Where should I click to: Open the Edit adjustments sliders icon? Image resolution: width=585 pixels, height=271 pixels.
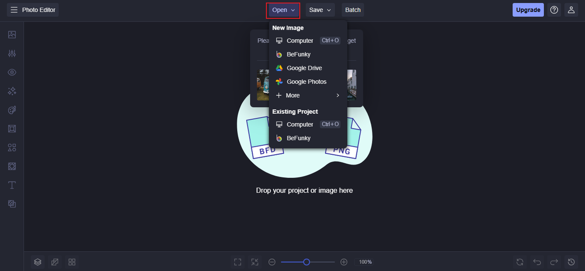point(12,53)
